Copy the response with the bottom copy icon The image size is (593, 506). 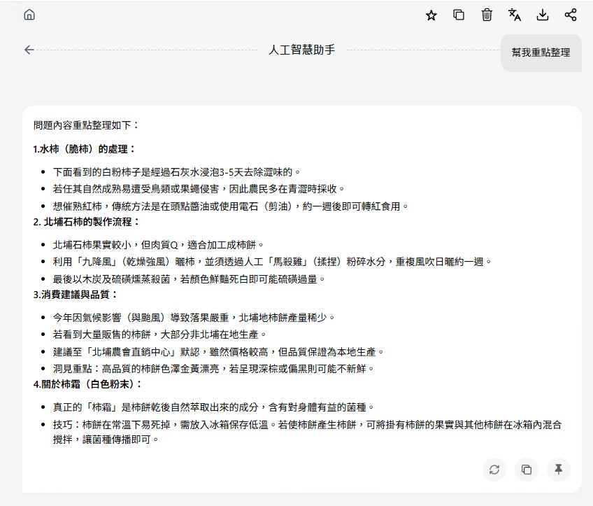click(527, 470)
